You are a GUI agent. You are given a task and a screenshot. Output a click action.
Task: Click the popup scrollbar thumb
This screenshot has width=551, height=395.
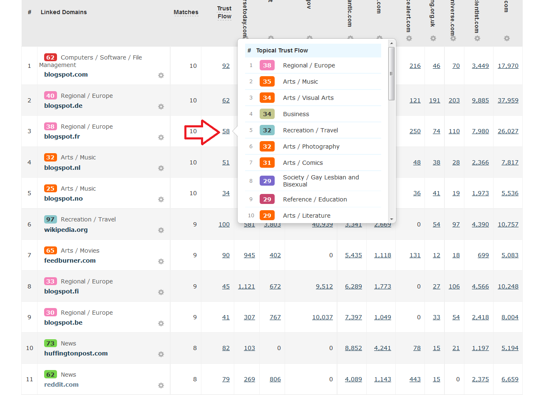391,74
